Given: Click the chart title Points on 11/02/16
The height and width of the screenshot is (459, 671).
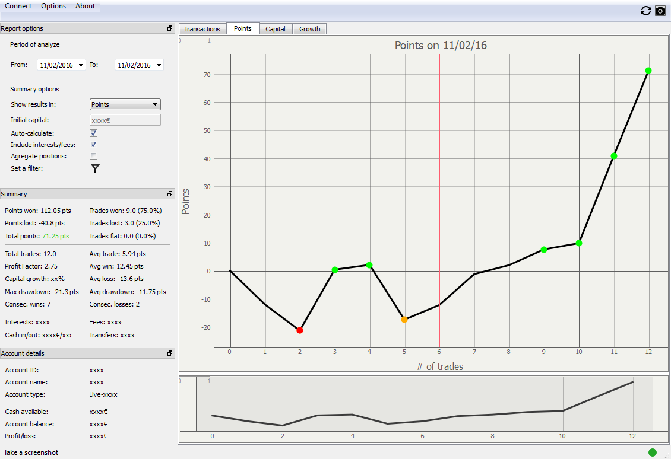Looking at the screenshot, I should click(441, 45).
